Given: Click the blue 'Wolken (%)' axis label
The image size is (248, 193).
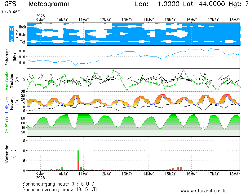Looking at the screenshot, I should tap(11, 34).
